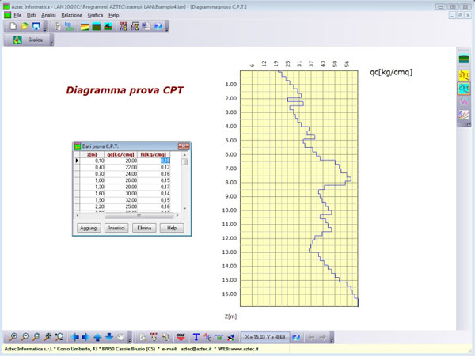Select the CPT test diagram icon

(464, 89)
